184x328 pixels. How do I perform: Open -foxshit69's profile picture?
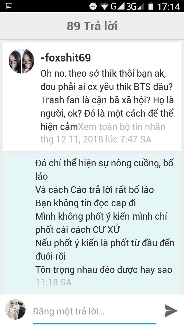click(x=21, y=61)
